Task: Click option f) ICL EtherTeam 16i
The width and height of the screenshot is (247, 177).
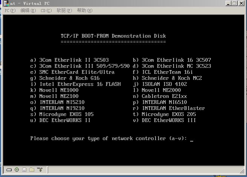Action: point(163,72)
